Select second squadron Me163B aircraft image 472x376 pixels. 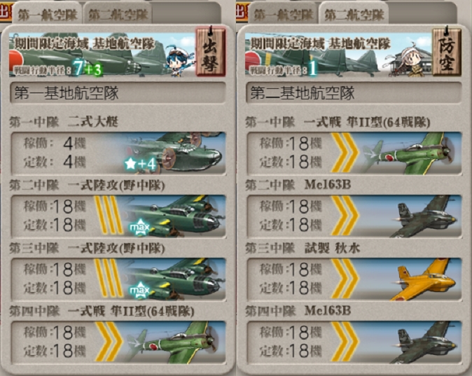(424, 216)
